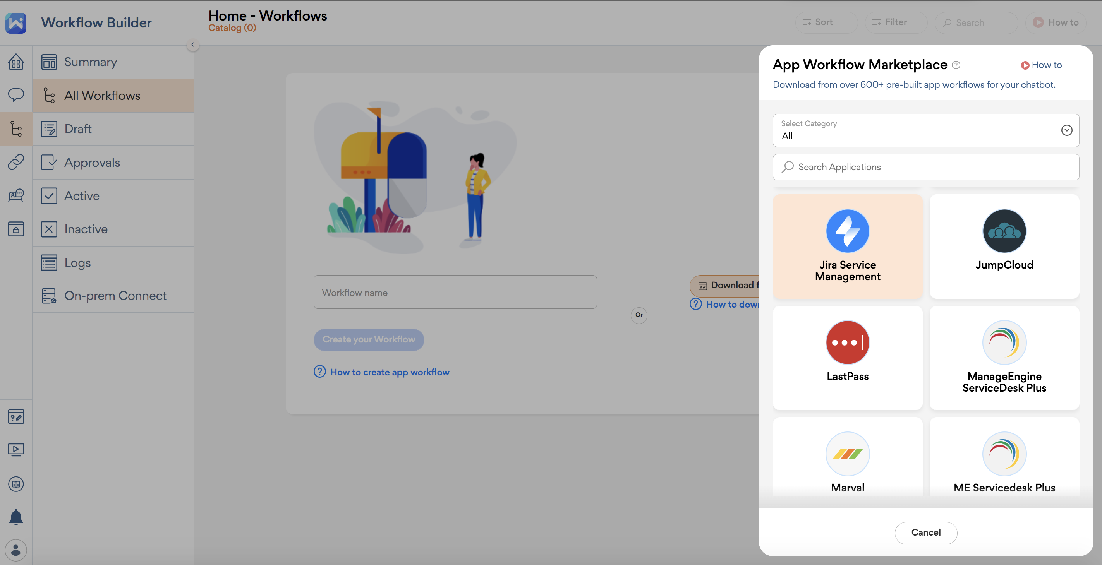Click the Home - Workflows heading

[x=268, y=15]
